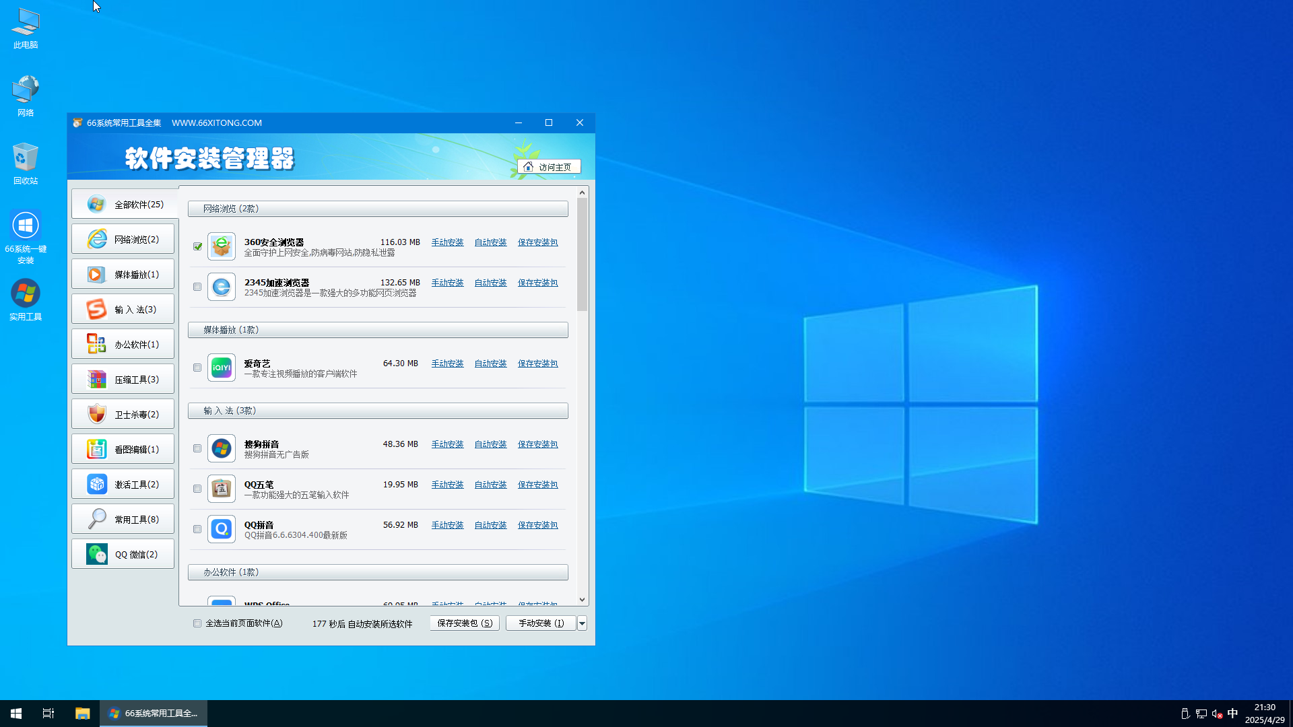Click 保存安装包 link for QQ五笔

click(538, 485)
